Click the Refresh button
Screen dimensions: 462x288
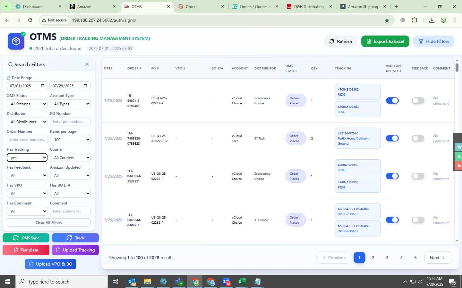(x=341, y=41)
